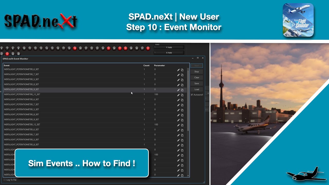Viewport: 329px width, 185px height.
Task: Click joystick button indicator 8
Action: [x=13, y=48]
